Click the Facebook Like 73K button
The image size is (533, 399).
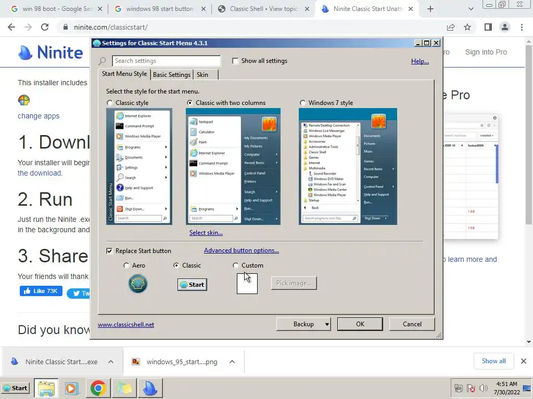click(41, 291)
